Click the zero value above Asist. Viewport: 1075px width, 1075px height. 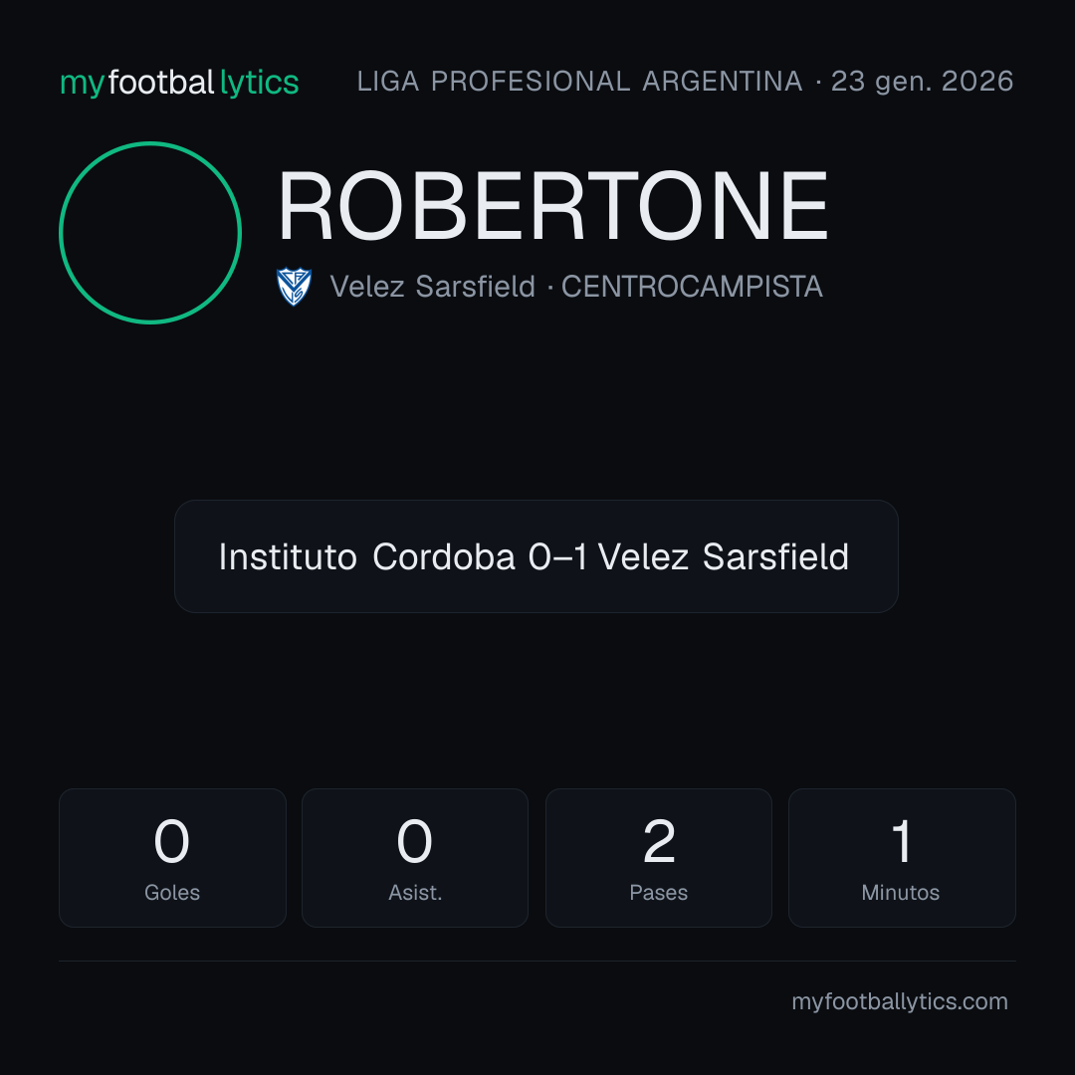pyautogui.click(x=415, y=841)
